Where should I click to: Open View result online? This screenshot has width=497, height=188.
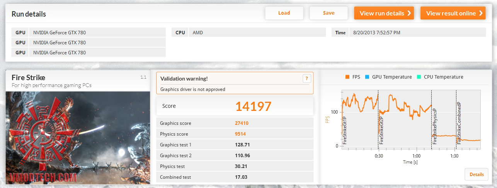453,13
